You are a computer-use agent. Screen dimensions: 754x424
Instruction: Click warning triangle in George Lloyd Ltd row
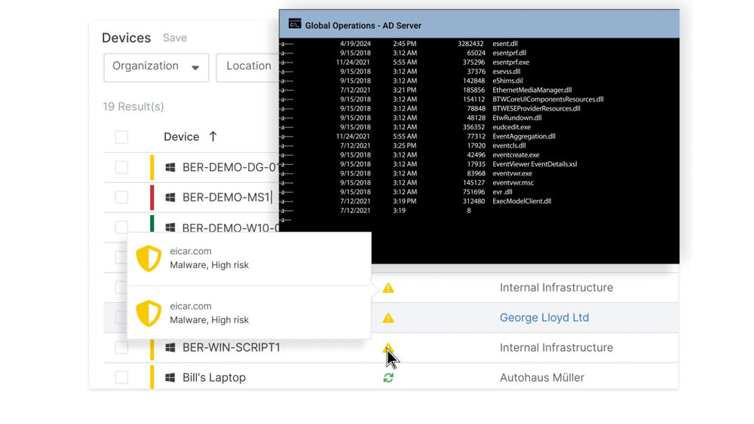[x=388, y=318]
